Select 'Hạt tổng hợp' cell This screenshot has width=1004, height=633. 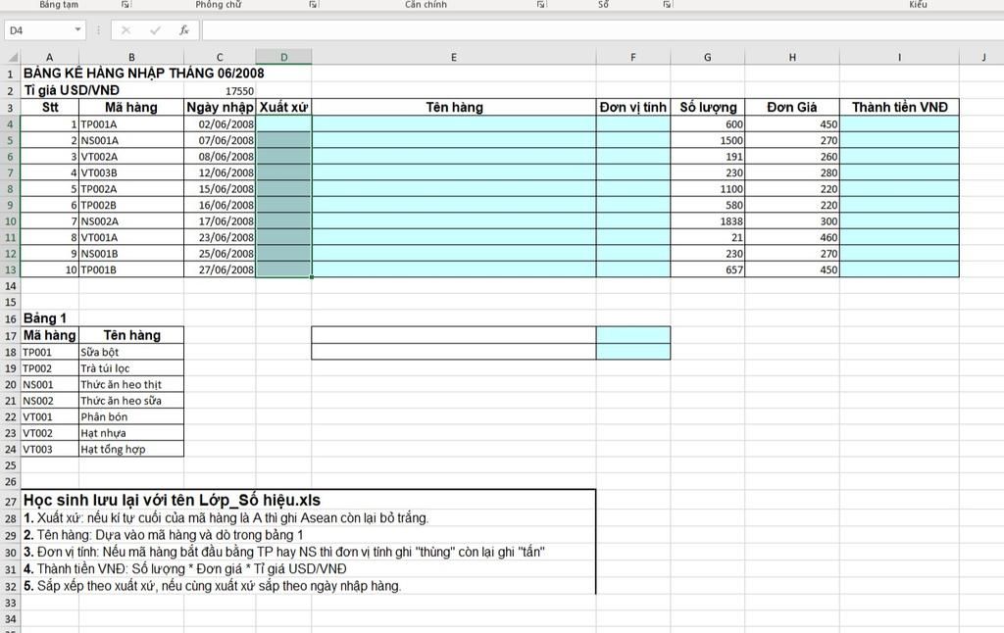[x=131, y=450]
